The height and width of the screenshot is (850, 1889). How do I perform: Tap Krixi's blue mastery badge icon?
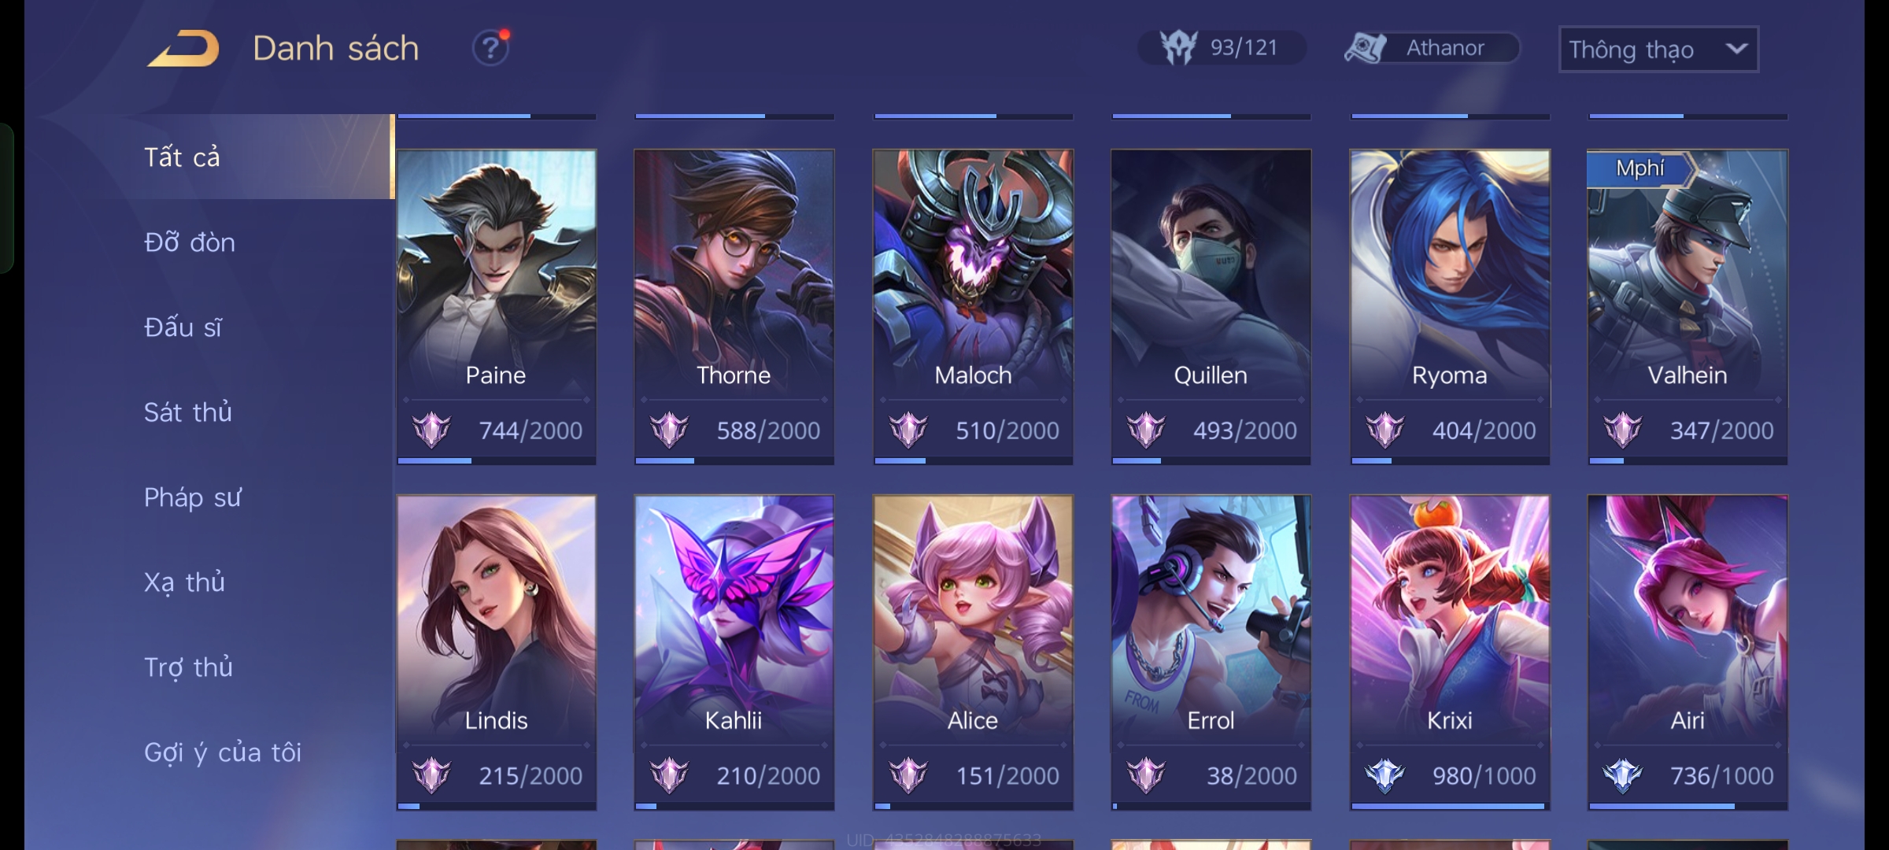(x=1384, y=775)
